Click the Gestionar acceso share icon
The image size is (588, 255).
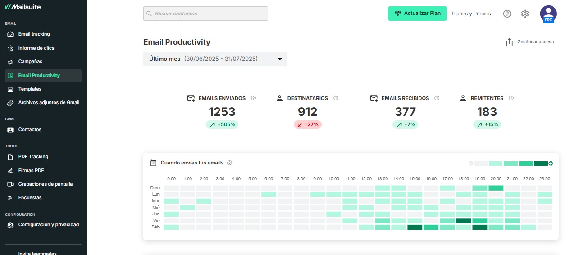[x=510, y=42]
